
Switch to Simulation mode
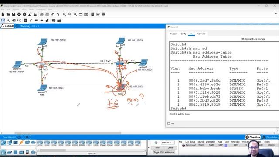pos(270,137)
